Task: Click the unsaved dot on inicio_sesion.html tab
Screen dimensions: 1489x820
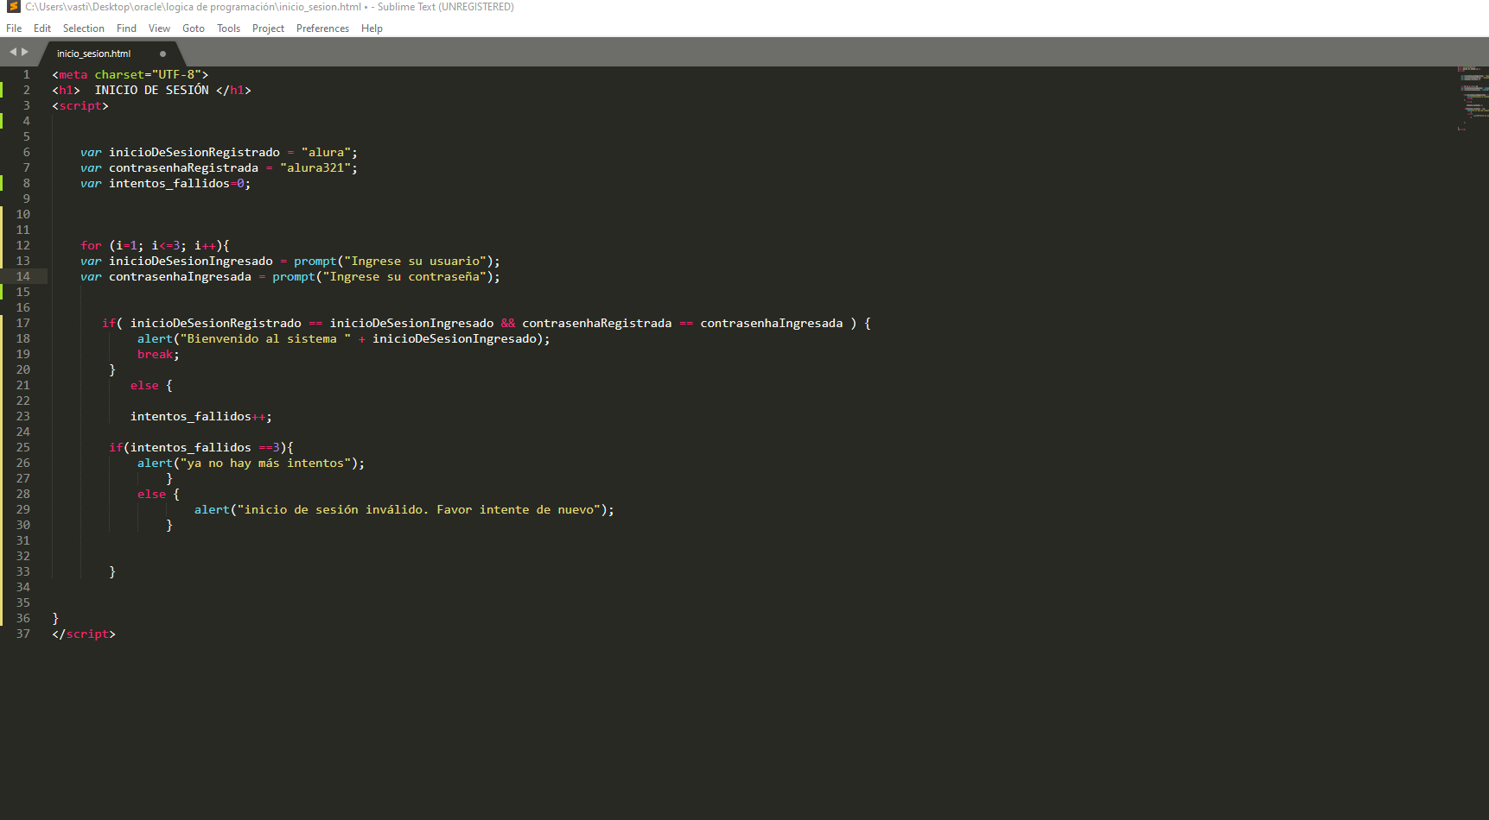Action: (162, 54)
